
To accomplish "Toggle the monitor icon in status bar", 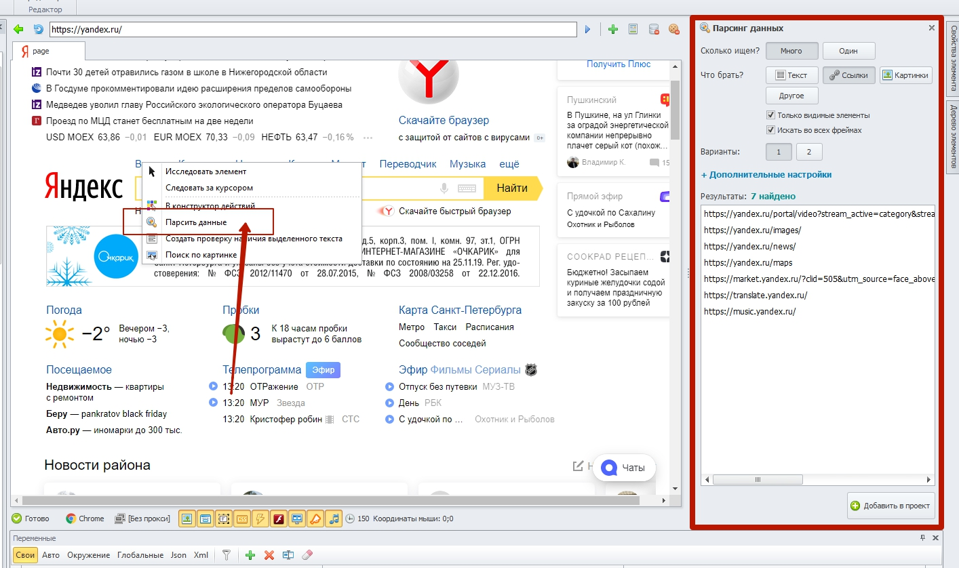I will click(x=296, y=519).
